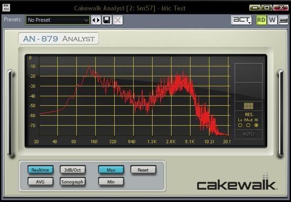Maximize the Analyst window
Image resolution: width=291 pixels, height=202 pixels.
coord(267,8)
